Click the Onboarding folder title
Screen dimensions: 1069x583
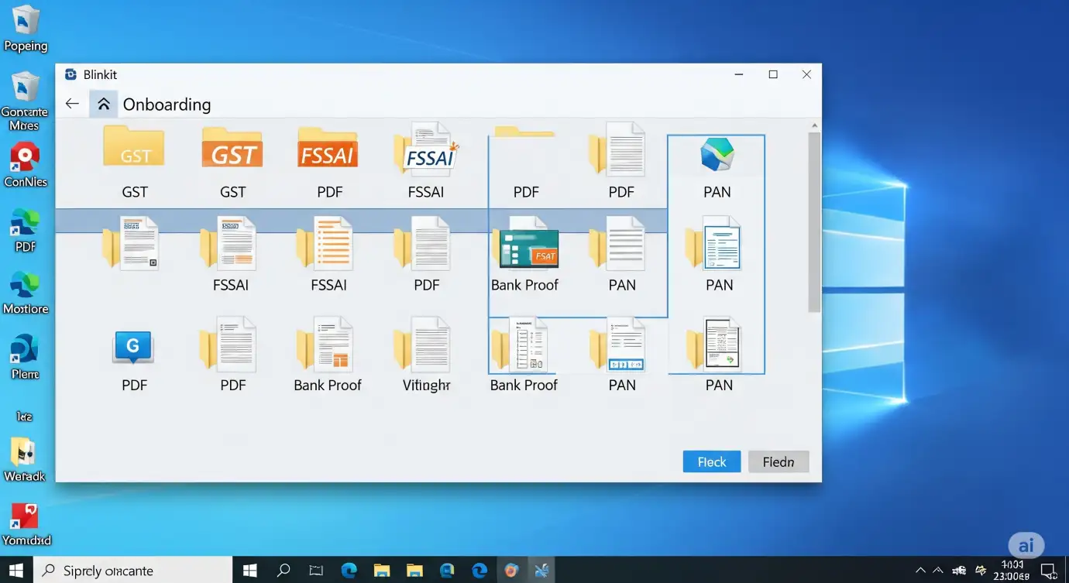pos(167,105)
